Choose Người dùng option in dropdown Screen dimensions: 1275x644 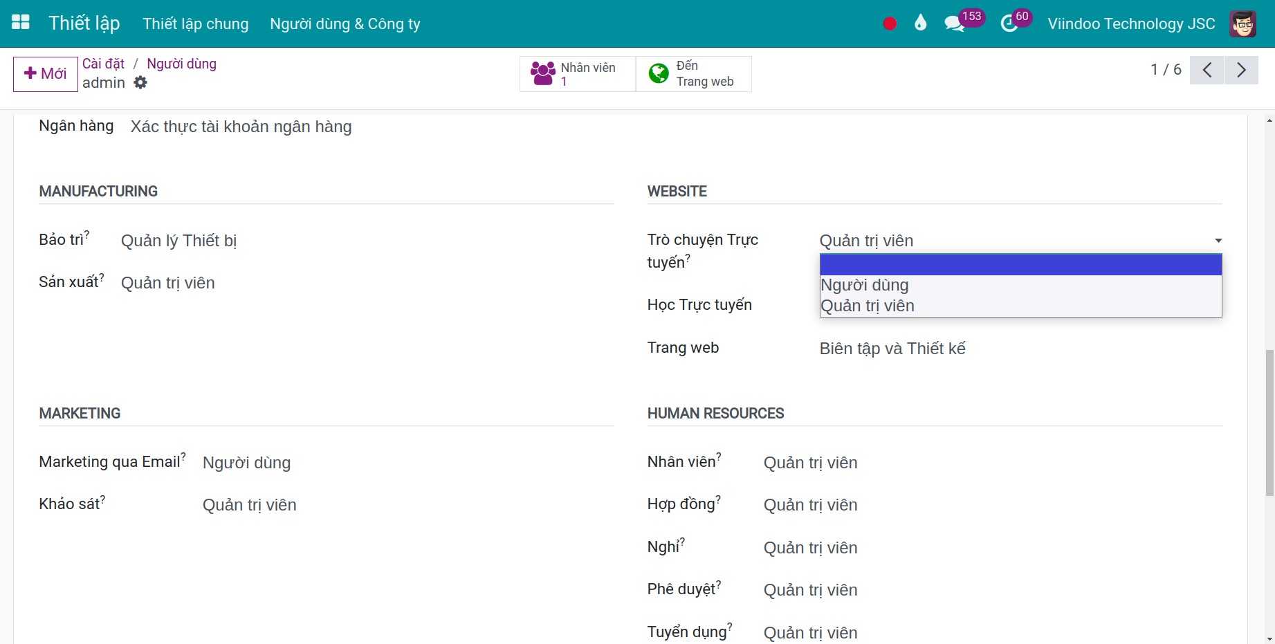point(1020,285)
